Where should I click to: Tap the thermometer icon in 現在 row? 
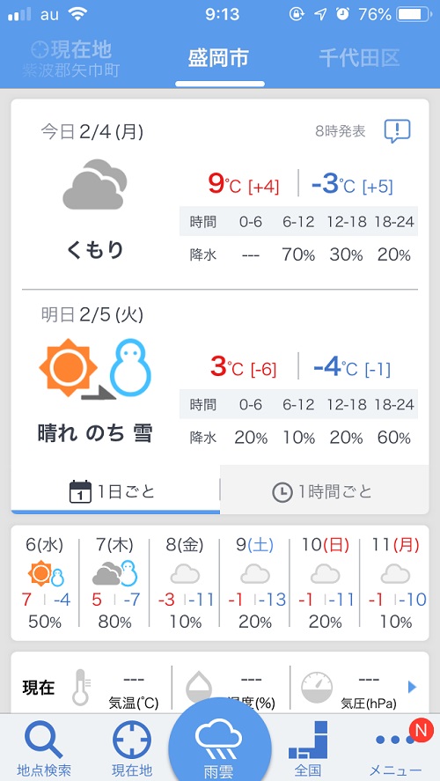[81, 688]
